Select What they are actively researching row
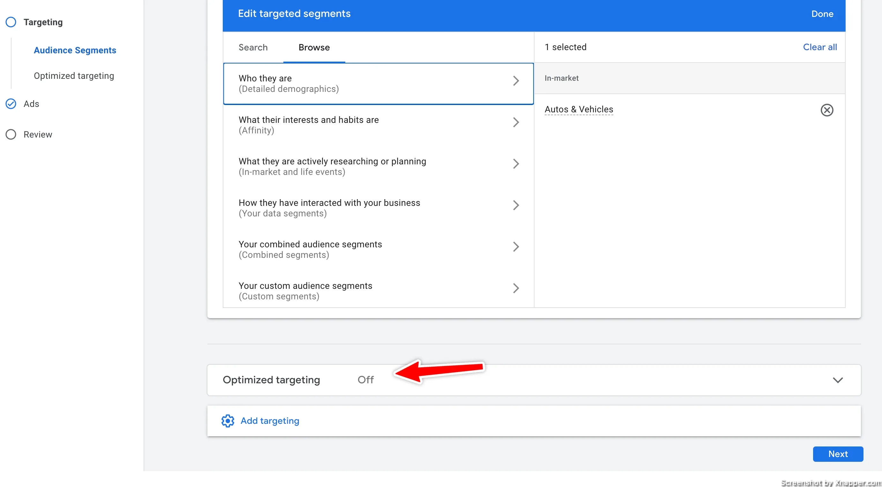882x487 pixels. click(x=378, y=167)
